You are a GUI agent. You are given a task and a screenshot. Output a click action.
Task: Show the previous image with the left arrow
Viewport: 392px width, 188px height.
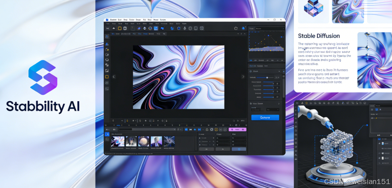click(114, 77)
